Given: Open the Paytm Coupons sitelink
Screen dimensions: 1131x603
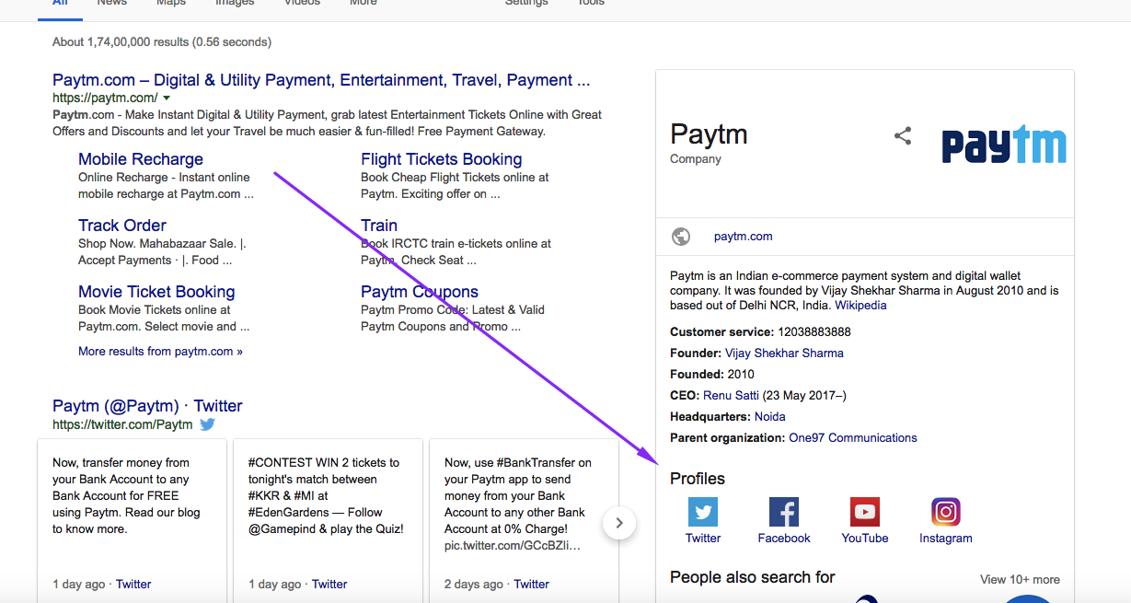Looking at the screenshot, I should 420,292.
